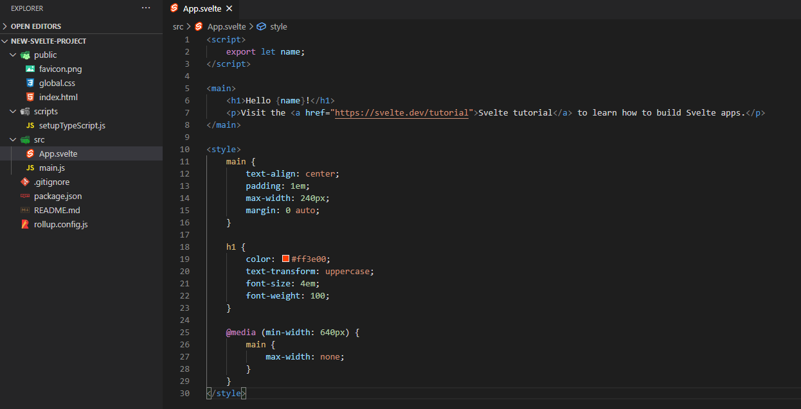This screenshot has width=801, height=409.
Task: Follow the svelte.dev/tutorial link in code
Action: click(402, 112)
